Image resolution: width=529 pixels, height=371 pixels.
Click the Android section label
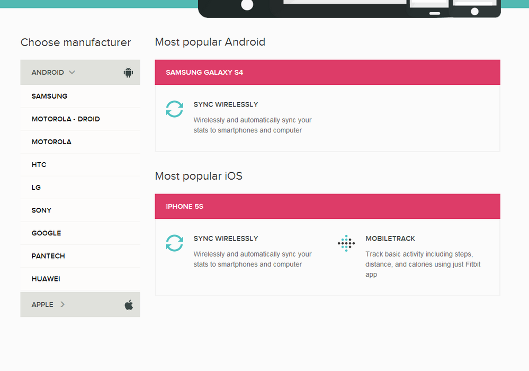click(x=48, y=73)
